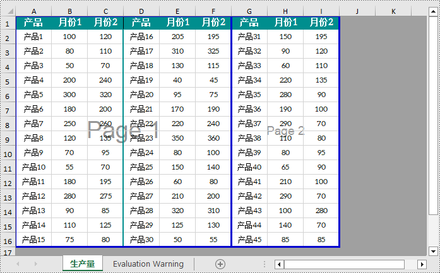Click horizontal scrollbar right arrow
The image size is (440, 273).
coord(422,264)
